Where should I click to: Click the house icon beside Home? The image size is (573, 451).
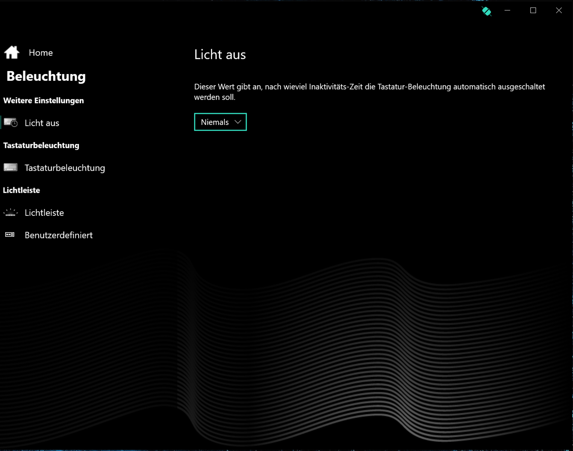[x=12, y=53]
